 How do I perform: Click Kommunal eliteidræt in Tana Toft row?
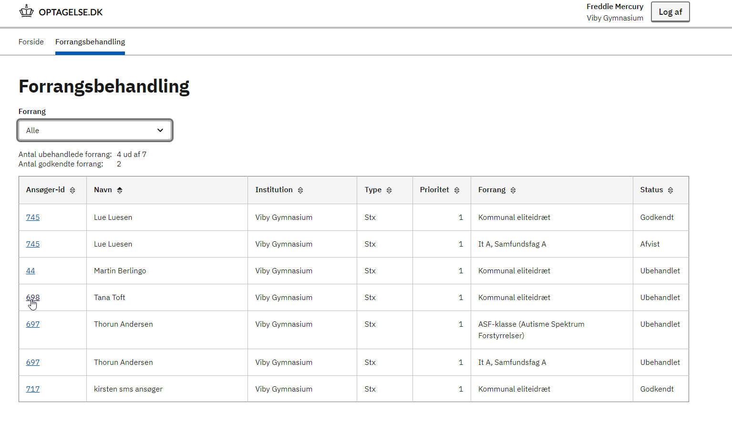point(514,297)
